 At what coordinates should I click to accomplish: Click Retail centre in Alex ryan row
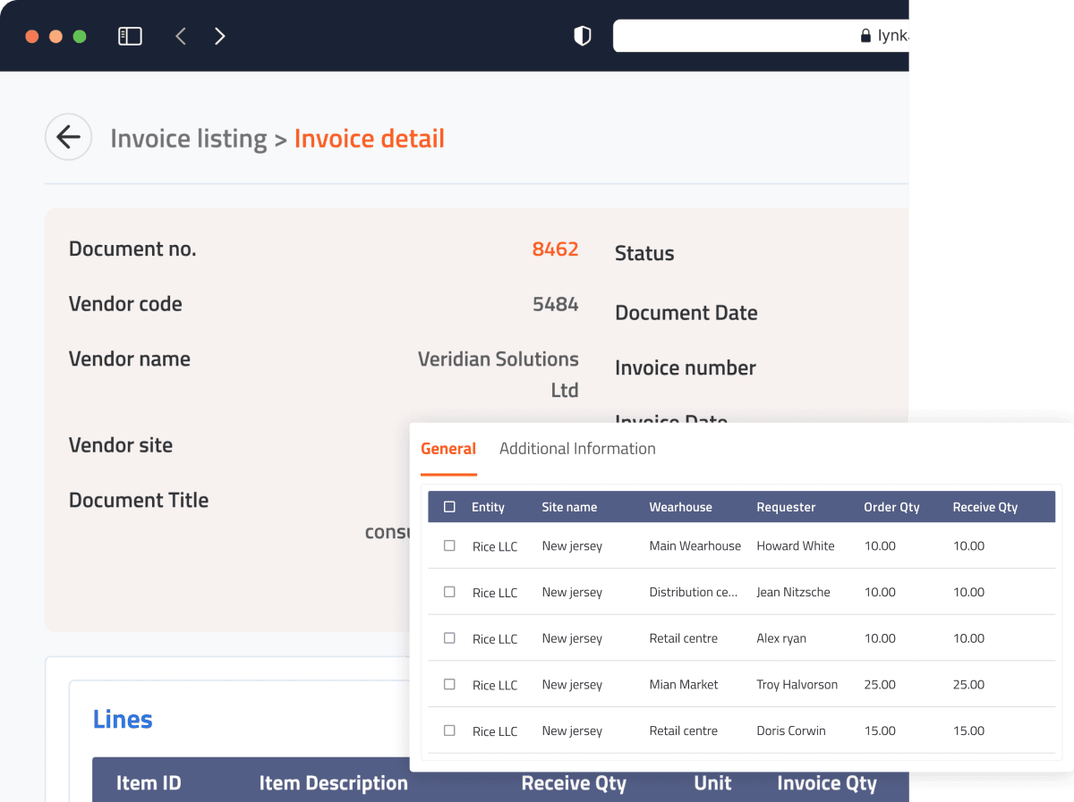684,638
